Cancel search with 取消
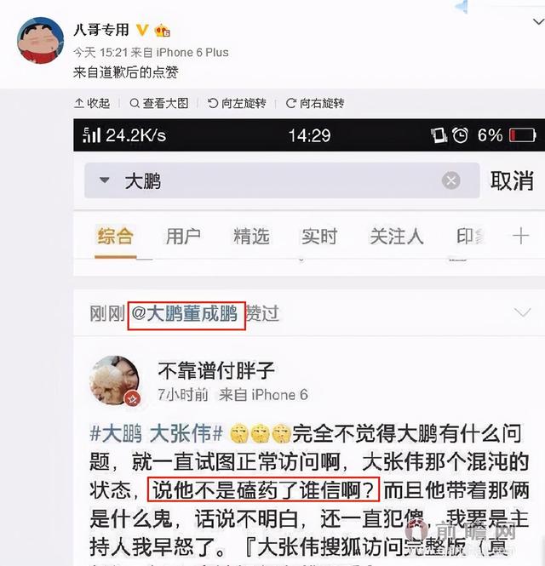 point(512,180)
